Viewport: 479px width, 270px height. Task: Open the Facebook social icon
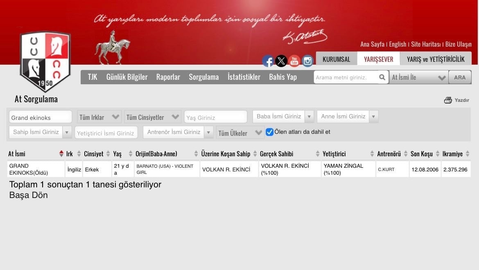pyautogui.click(x=268, y=61)
